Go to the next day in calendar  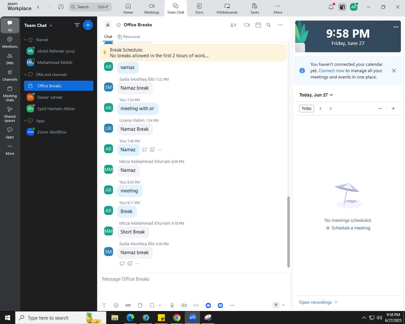click(x=331, y=109)
